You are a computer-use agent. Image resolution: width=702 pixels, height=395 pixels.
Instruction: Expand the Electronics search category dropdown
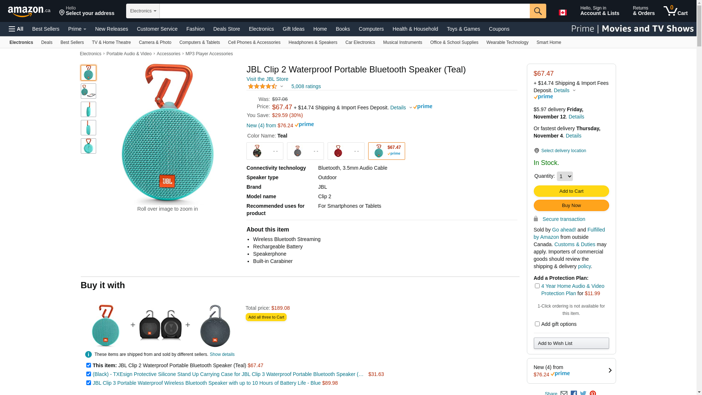click(x=143, y=11)
